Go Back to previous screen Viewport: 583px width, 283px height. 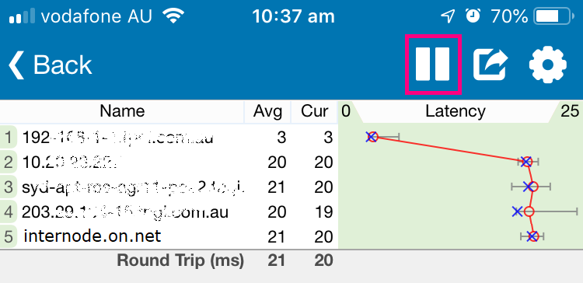coord(50,65)
